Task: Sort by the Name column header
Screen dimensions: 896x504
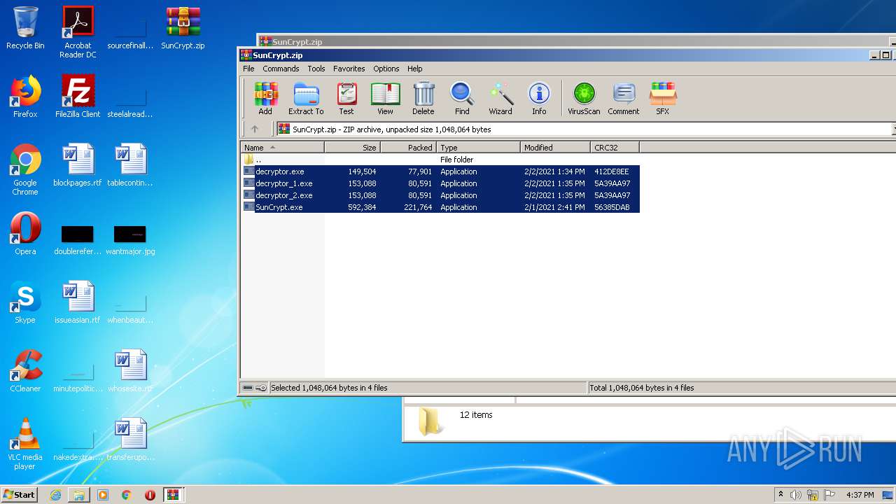Action: [x=283, y=148]
